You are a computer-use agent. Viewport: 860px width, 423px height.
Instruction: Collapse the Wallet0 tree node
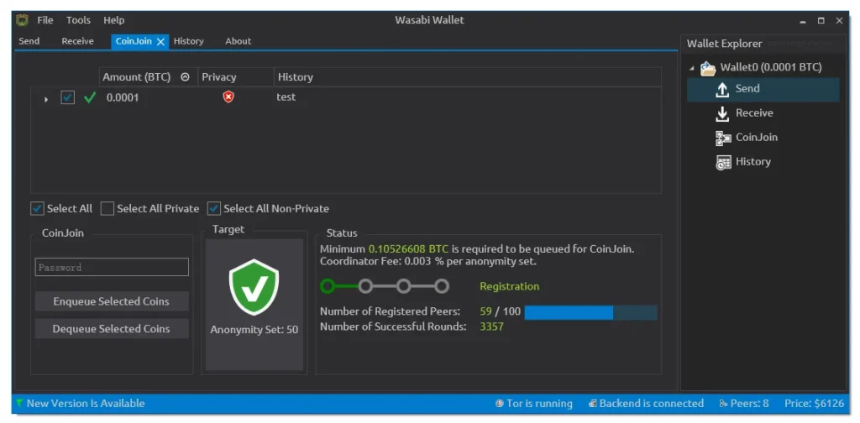coord(692,68)
